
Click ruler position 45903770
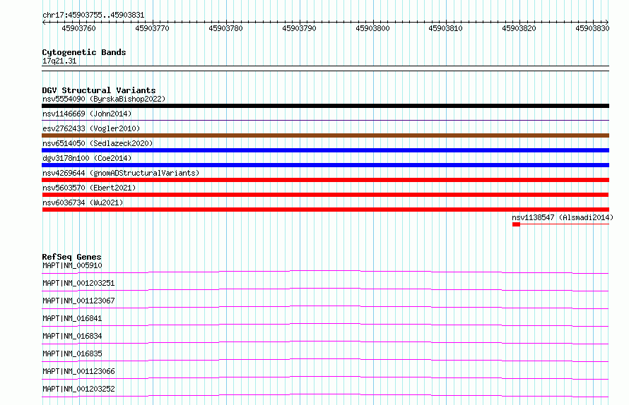pyautogui.click(x=153, y=28)
